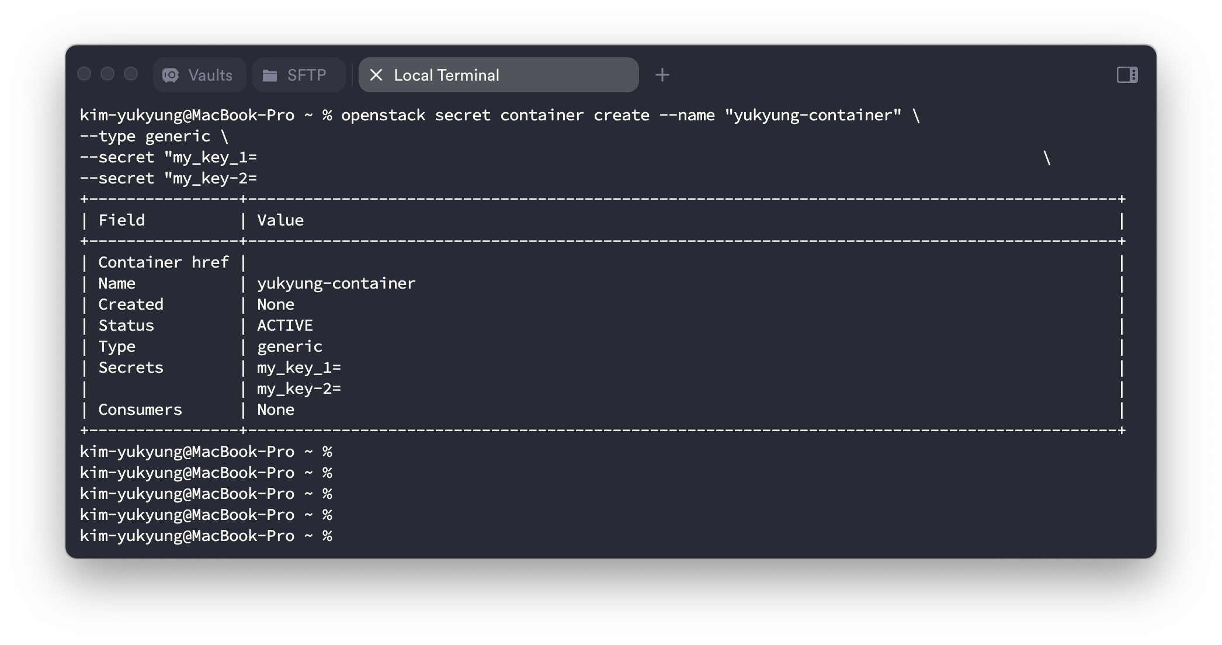
Task: Click the SFTP folder icon
Action: click(270, 75)
